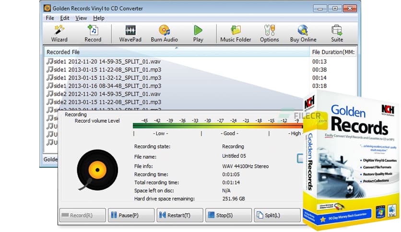Click Buy Online toolbar icon

tap(303, 34)
